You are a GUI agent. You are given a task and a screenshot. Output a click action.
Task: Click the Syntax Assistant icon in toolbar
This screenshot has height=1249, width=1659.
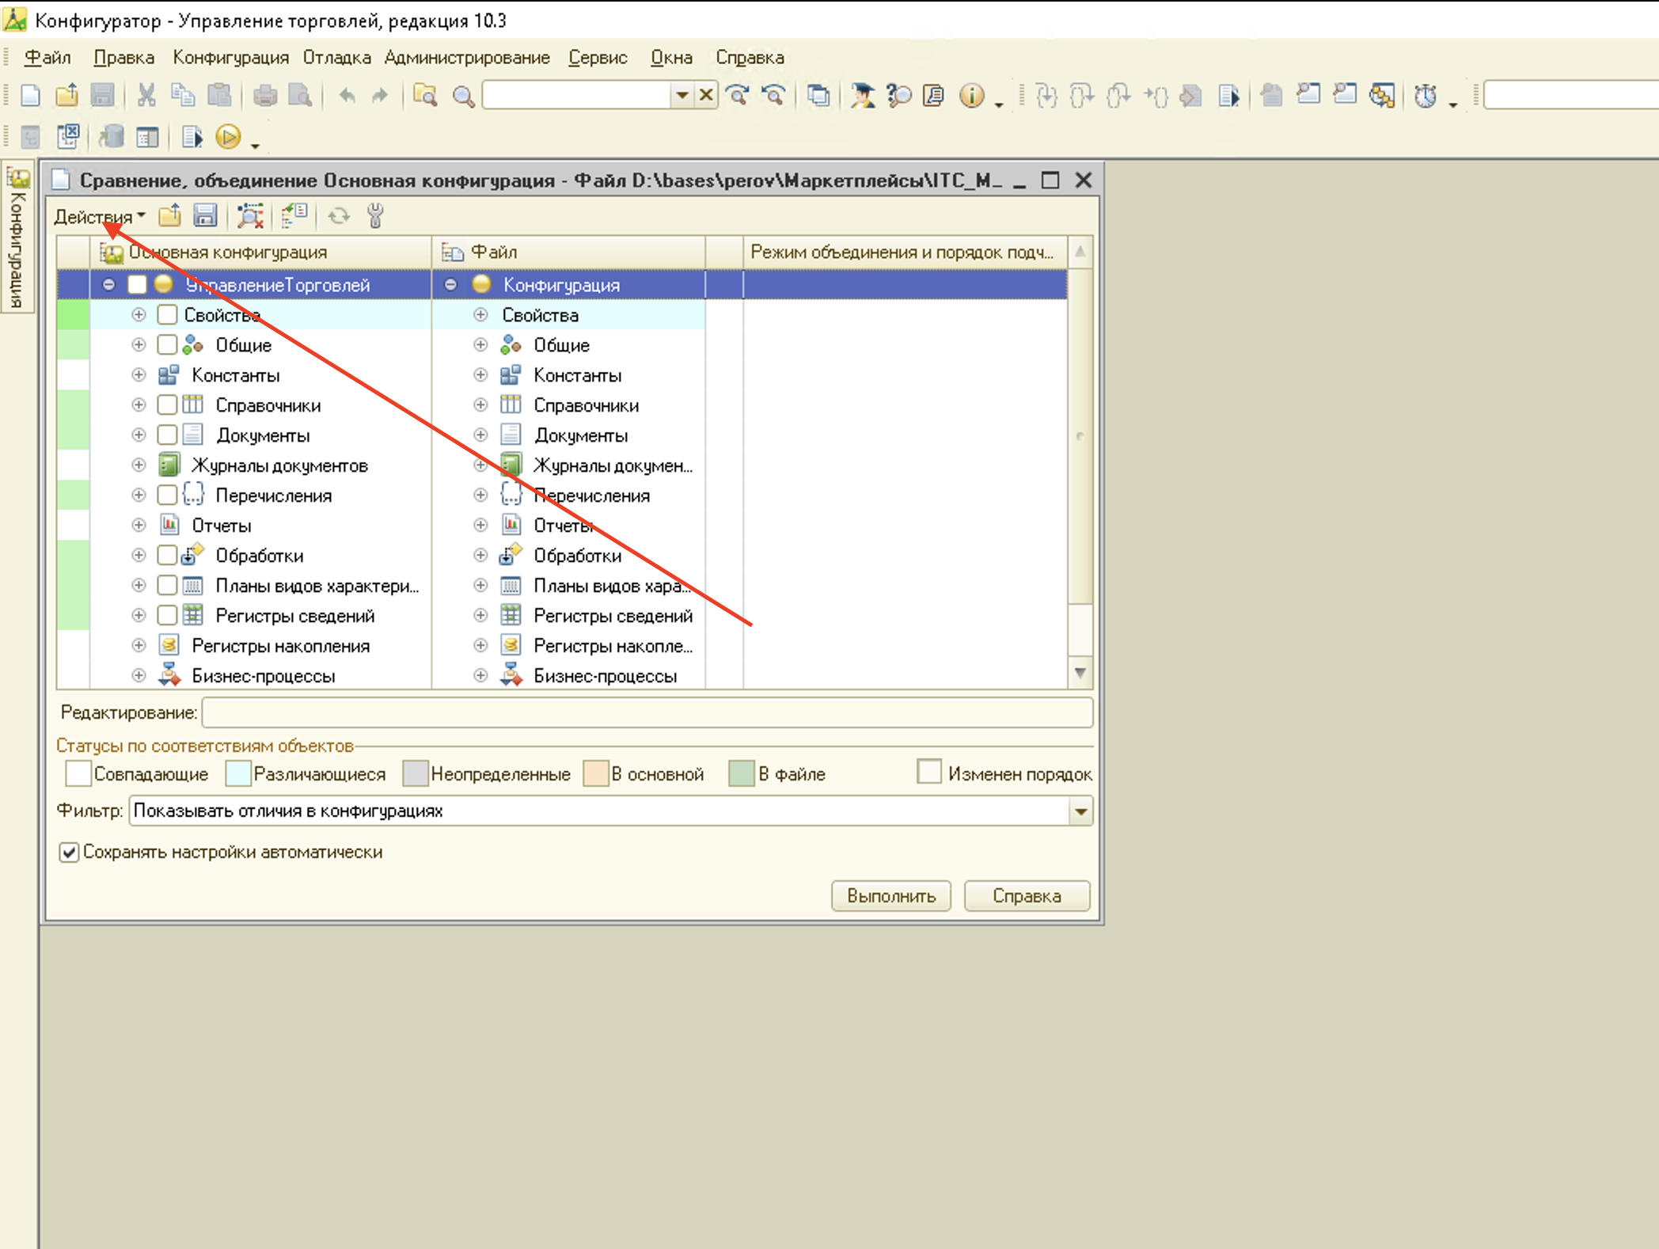(x=863, y=96)
